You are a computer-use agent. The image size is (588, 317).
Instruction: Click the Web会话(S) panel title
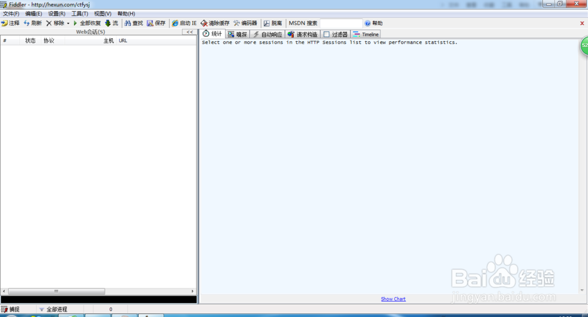tap(91, 32)
